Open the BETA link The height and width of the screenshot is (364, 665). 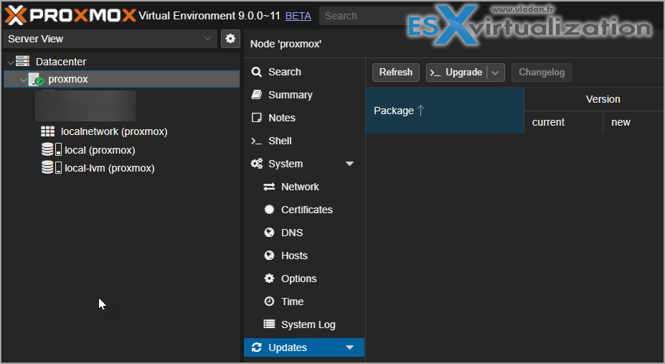[298, 16]
